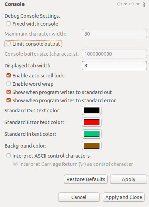Toggle Limit console output checkbox
This screenshot has width=149, height=207.
pyautogui.click(x=9, y=44)
